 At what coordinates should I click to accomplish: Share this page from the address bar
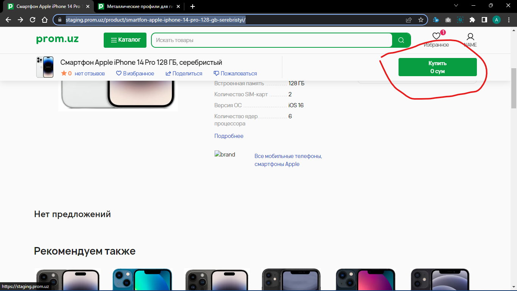(x=409, y=20)
